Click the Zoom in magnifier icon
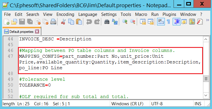The height and width of the screenshot is (109, 212). click(125, 22)
